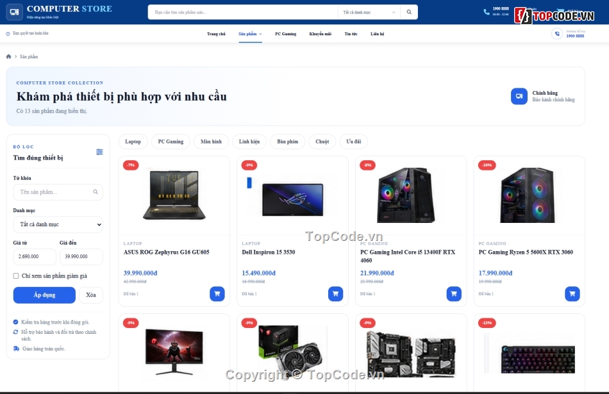Open Tin tức nav item

[351, 34]
